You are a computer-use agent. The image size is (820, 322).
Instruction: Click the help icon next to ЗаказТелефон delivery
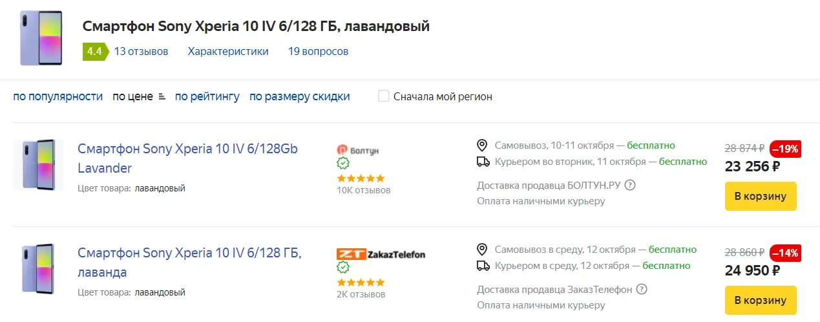(642, 289)
